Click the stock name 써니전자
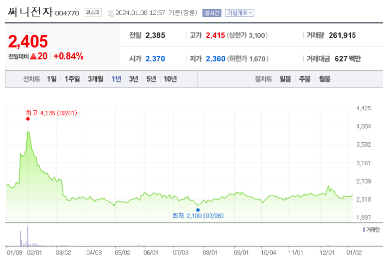Image resolution: width=383 pixels, height=263 pixels. [30, 11]
